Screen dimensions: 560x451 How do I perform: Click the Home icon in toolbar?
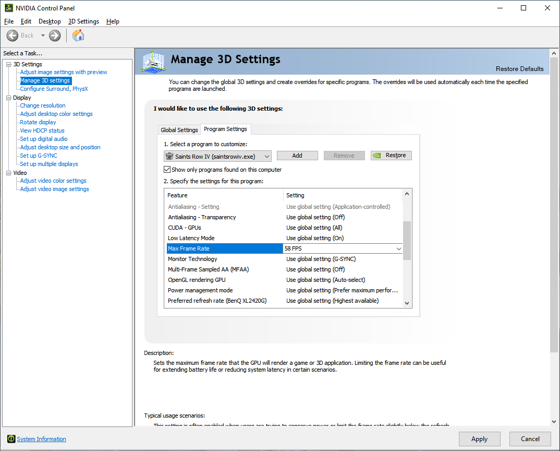pos(78,35)
